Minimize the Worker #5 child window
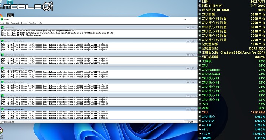This screenshot has height=140, width=266. pos(188,96)
